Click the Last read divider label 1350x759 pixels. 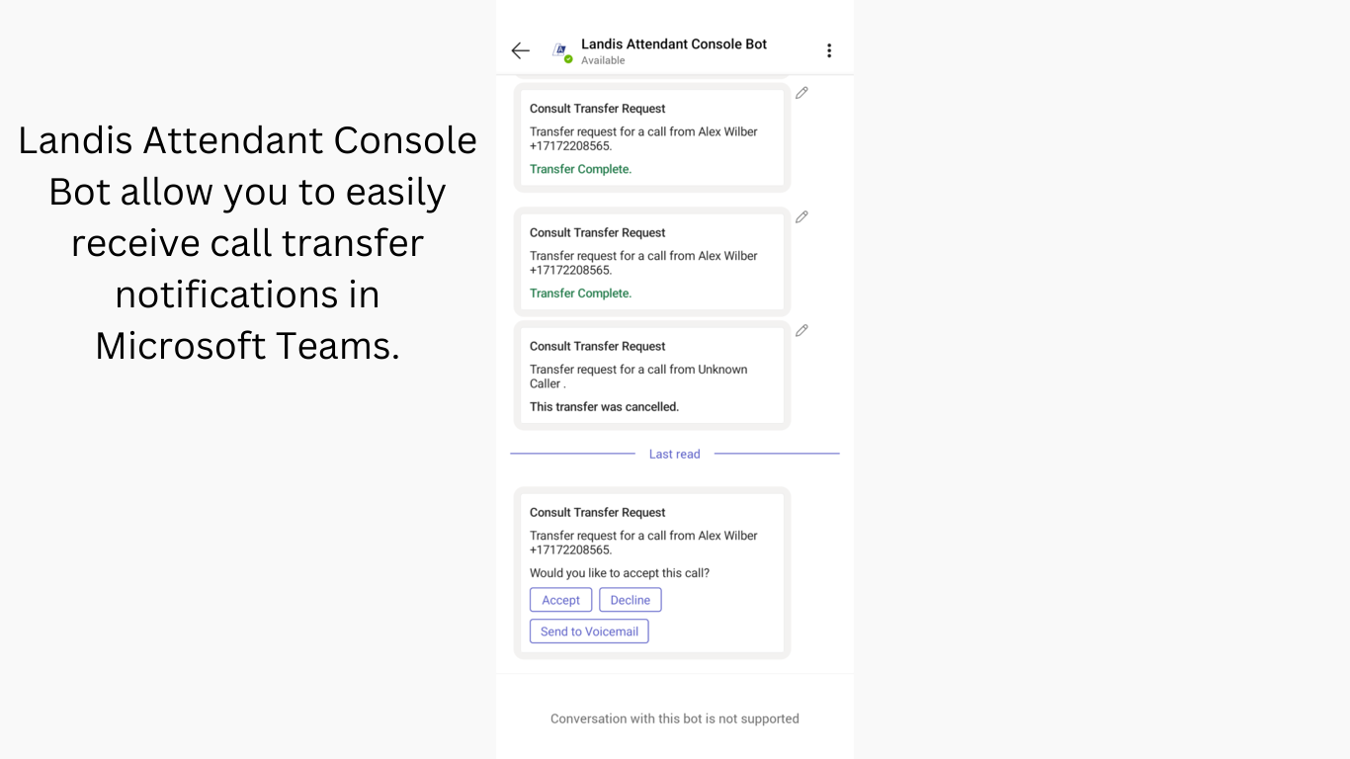pos(674,455)
